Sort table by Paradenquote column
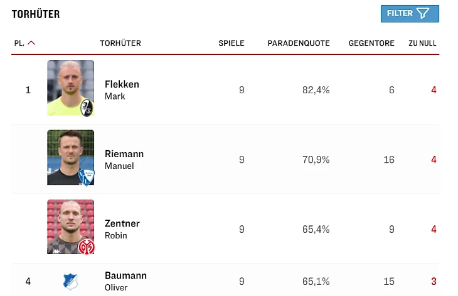This screenshot has width=458, height=296. [x=299, y=43]
